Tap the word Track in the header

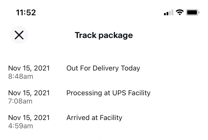[85, 35]
